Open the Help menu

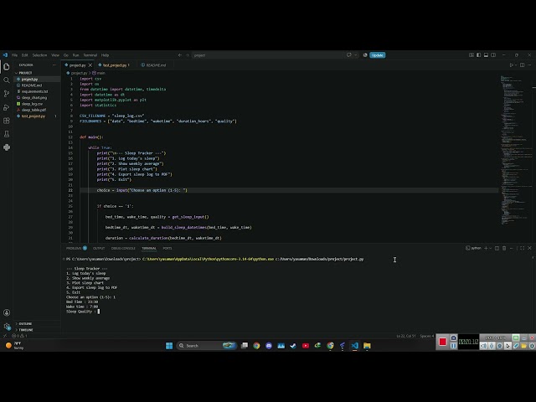pyautogui.click(x=105, y=55)
